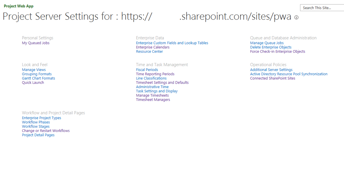Open Enterprise Project Types
The width and height of the screenshot is (344, 171).
click(x=41, y=118)
